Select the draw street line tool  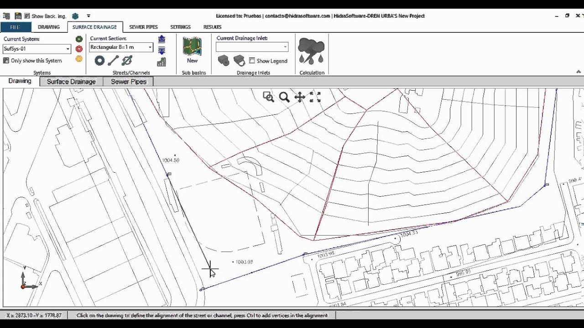pos(113,61)
